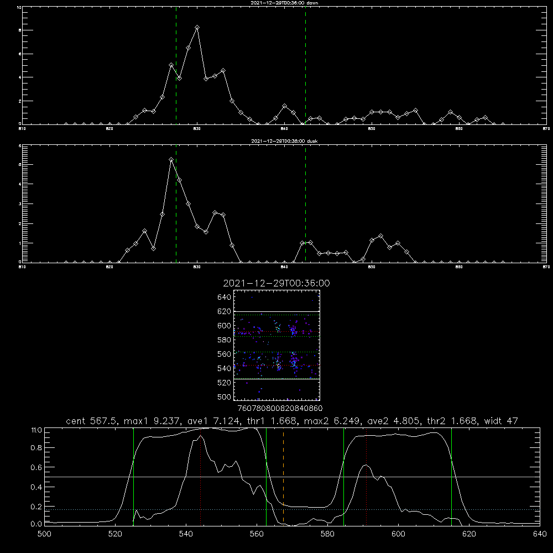This screenshot has width=553, height=553.
Task: Click the x-axis label 580 of the bottom plot
Action: click(327, 534)
